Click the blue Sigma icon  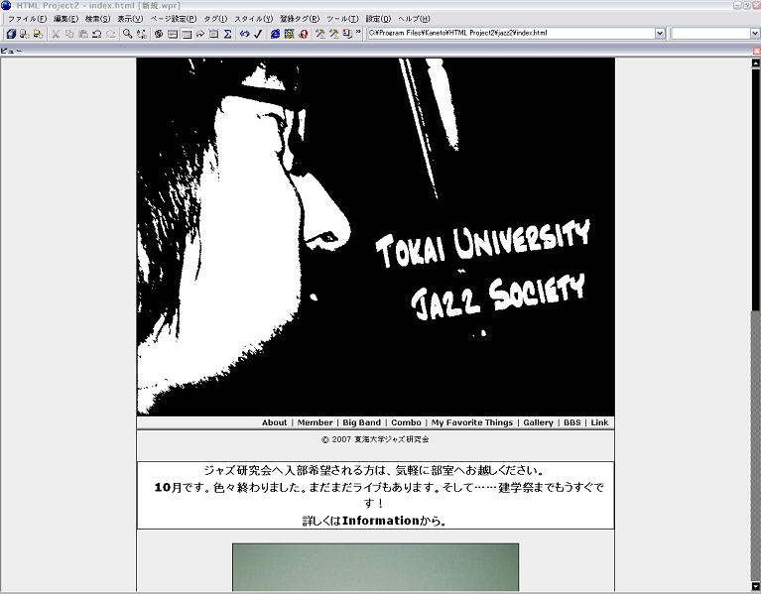pyautogui.click(x=227, y=34)
